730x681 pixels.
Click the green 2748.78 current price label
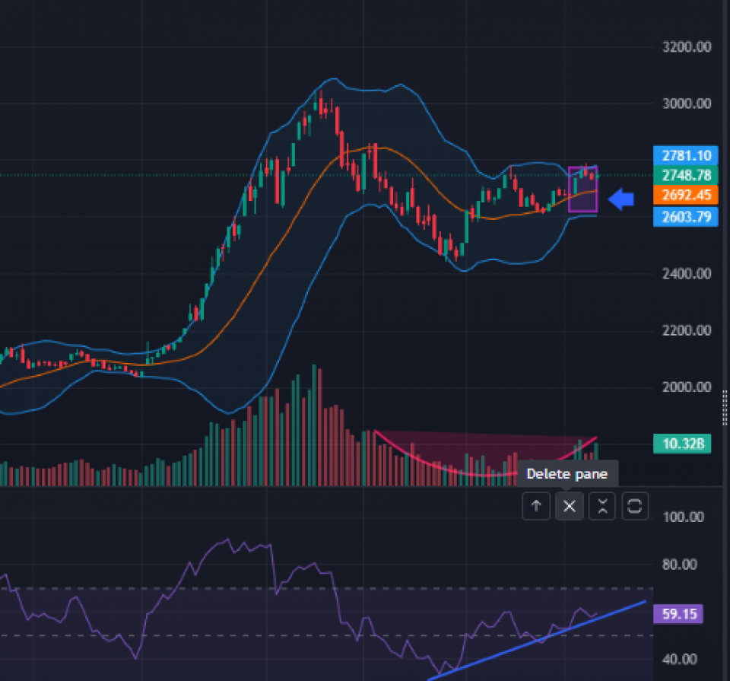point(686,175)
